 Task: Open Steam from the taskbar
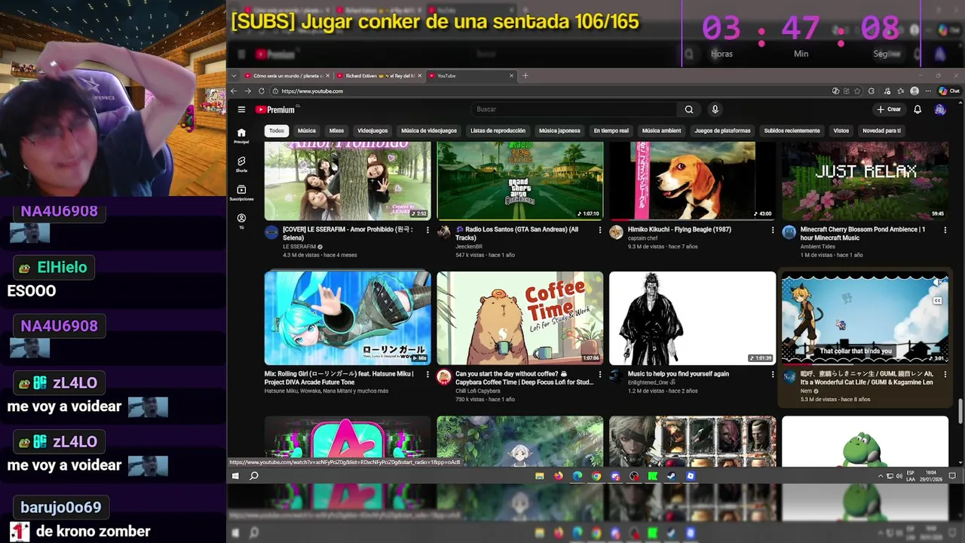(671, 476)
